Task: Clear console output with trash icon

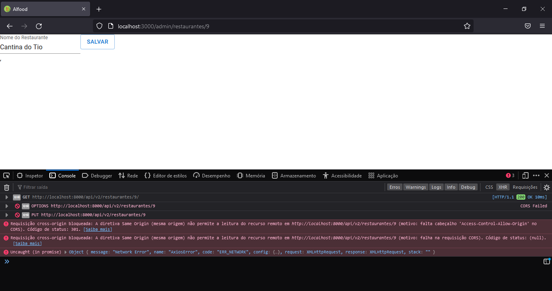Action: pyautogui.click(x=6, y=187)
